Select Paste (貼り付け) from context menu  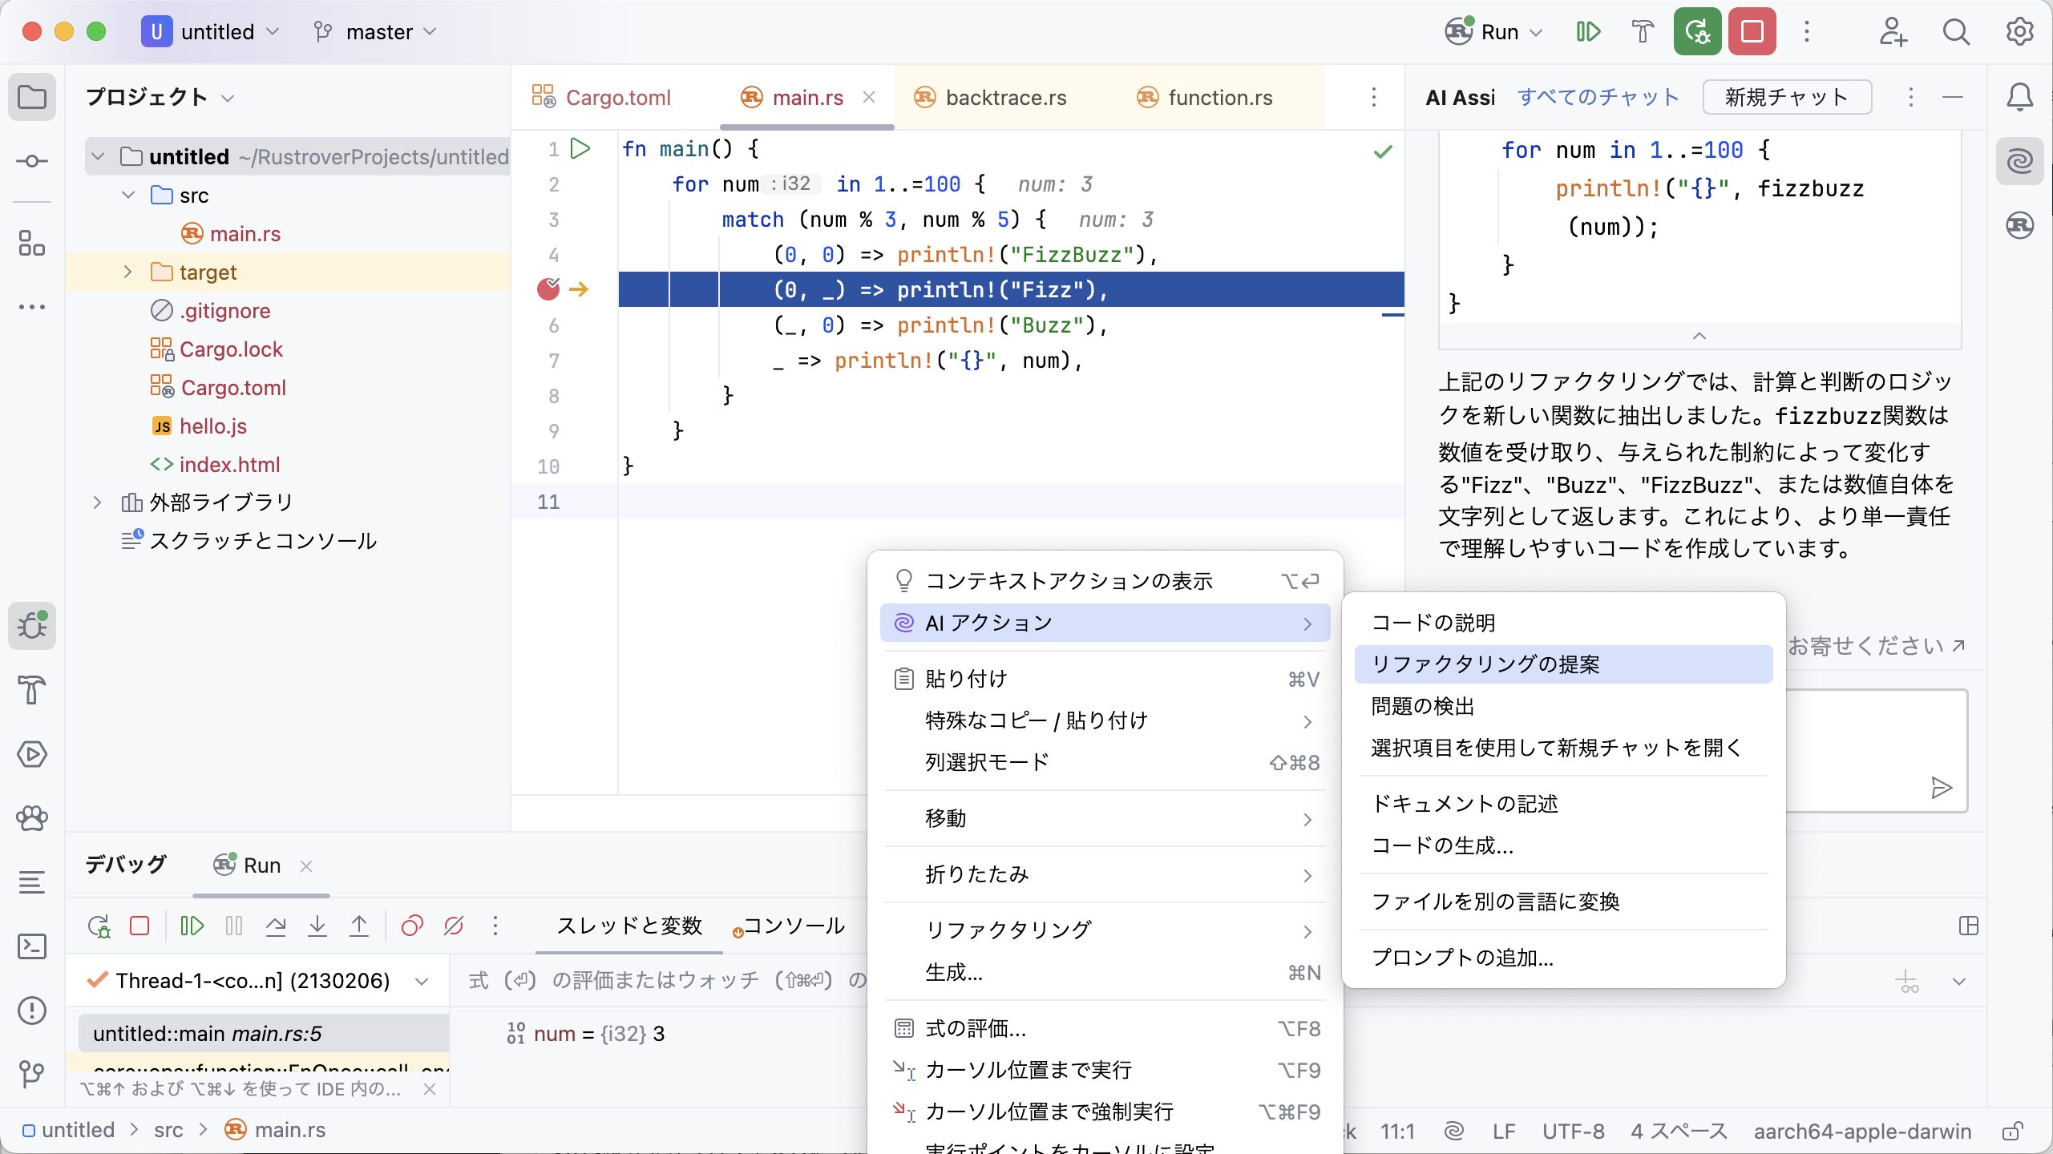[1105, 679]
